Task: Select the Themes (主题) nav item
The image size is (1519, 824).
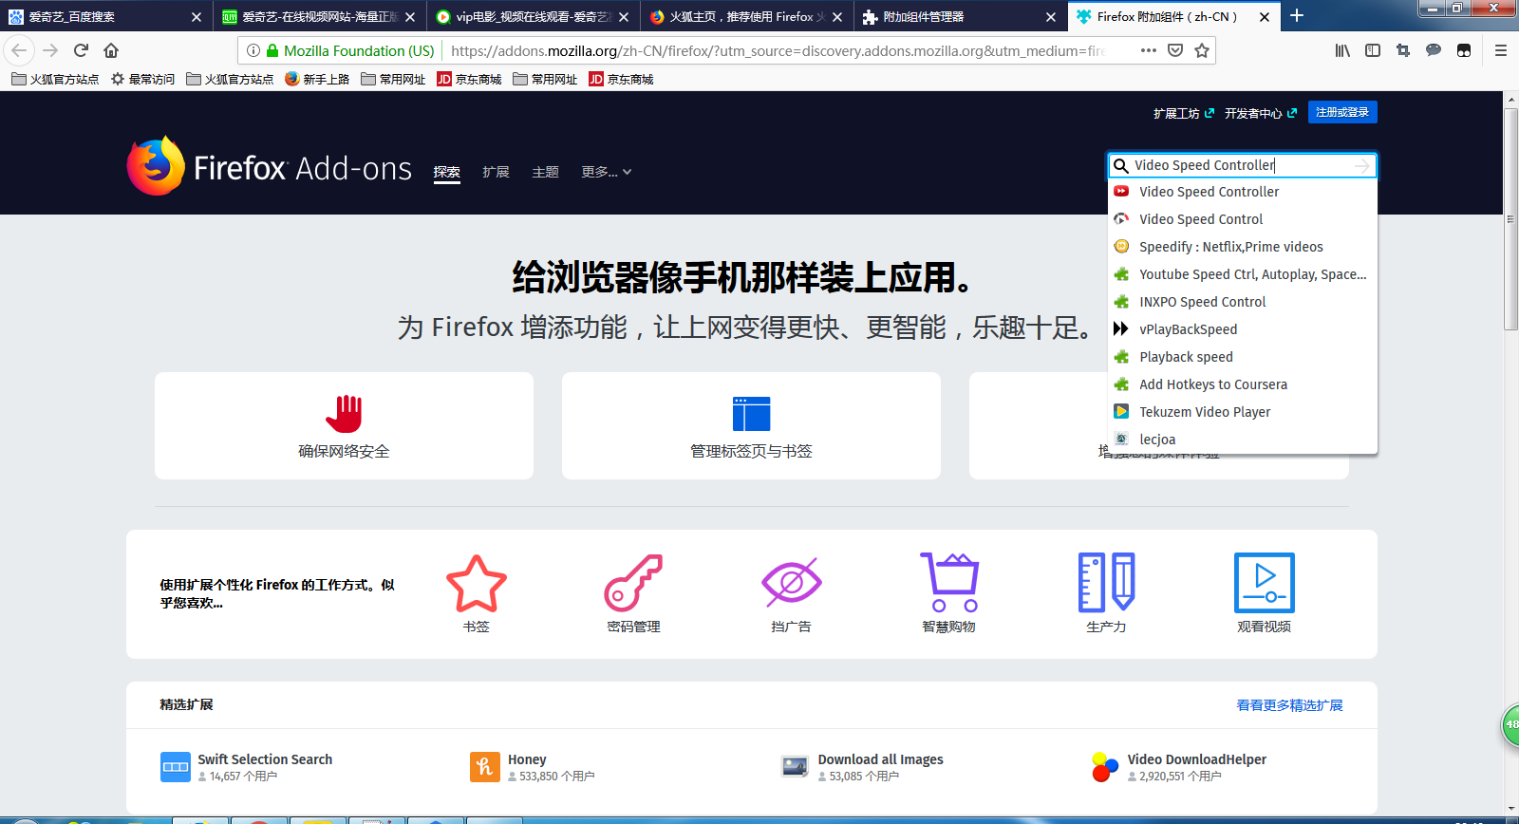Action: tap(545, 172)
